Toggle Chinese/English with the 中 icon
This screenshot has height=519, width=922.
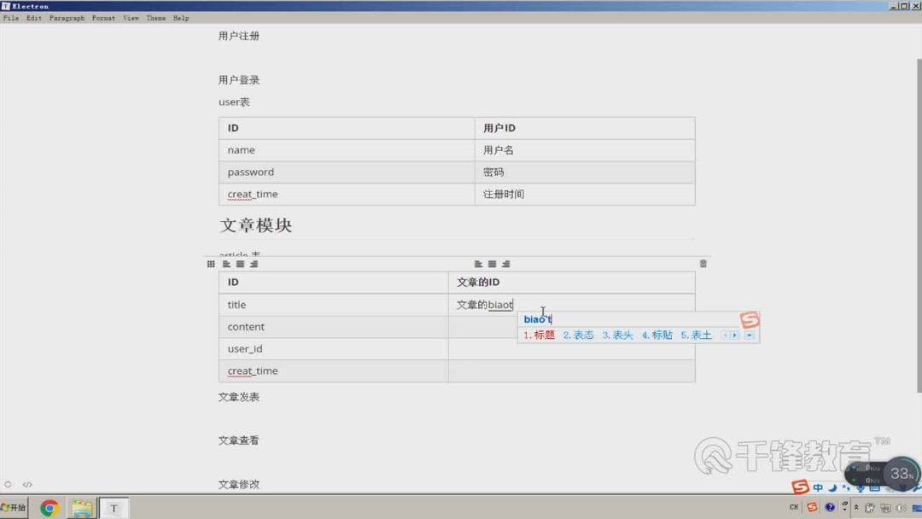coord(818,487)
